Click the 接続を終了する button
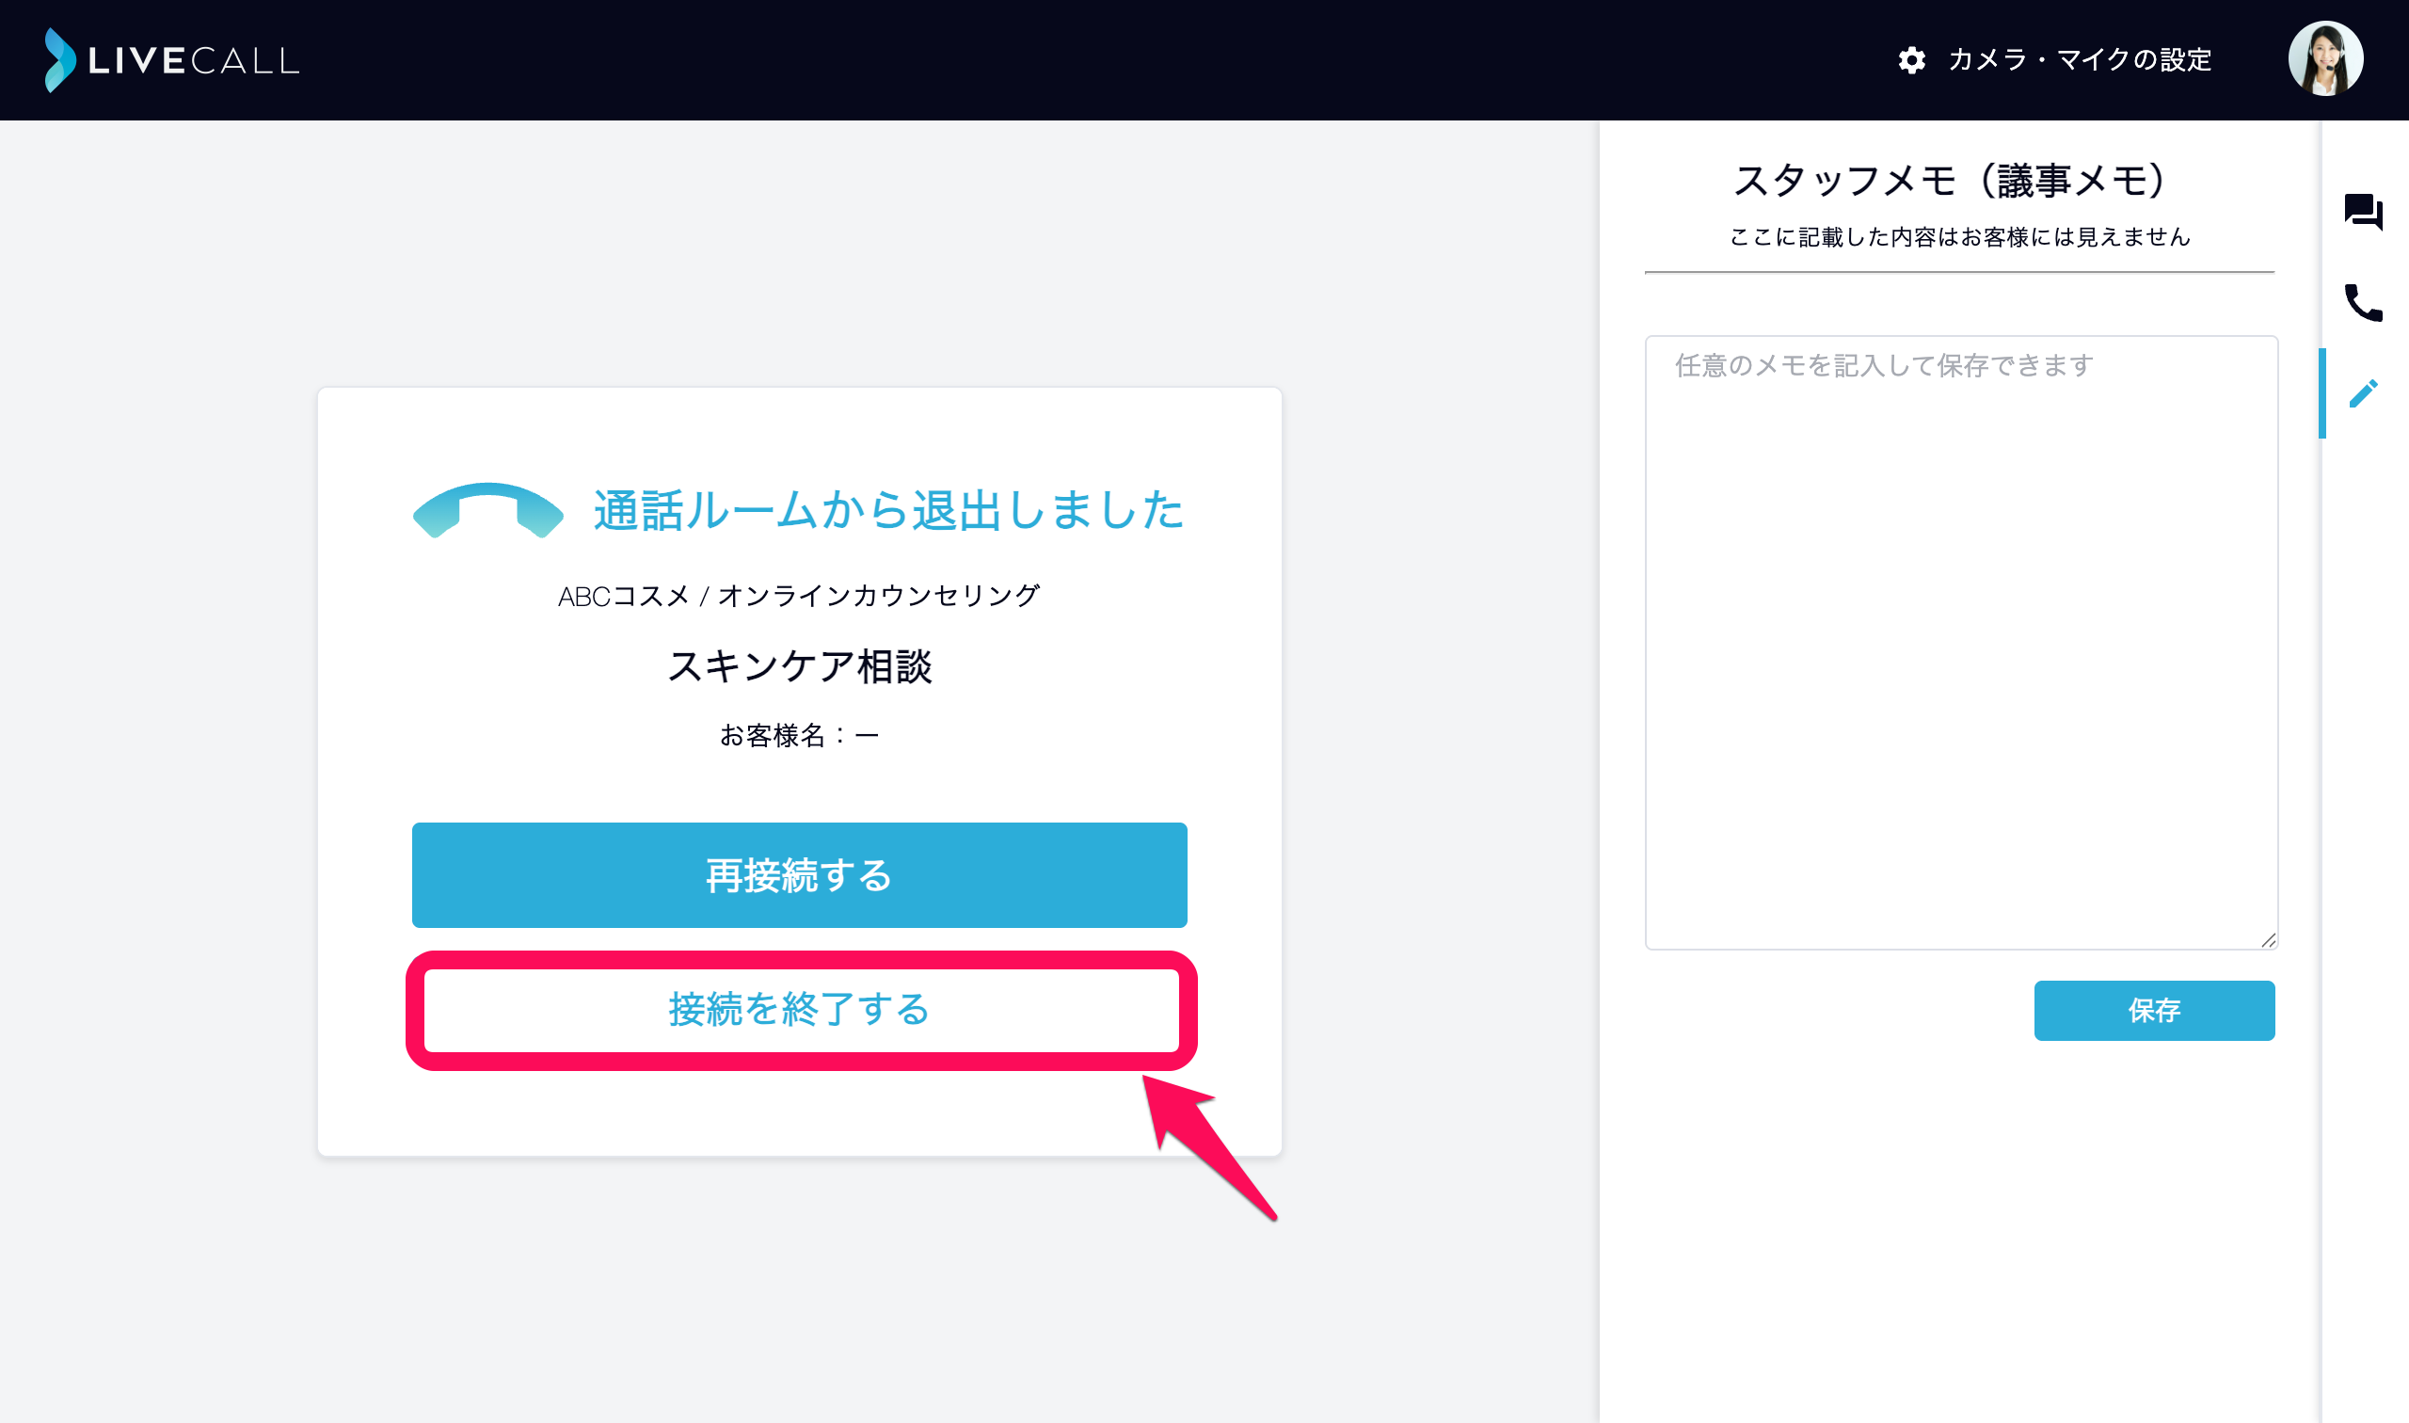This screenshot has width=2409, height=1423. coord(802,1010)
